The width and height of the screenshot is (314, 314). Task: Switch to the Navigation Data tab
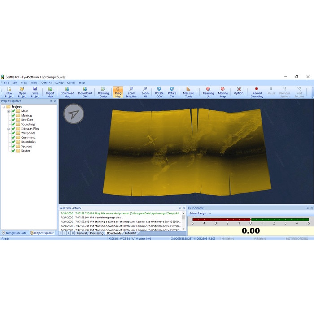(14, 233)
